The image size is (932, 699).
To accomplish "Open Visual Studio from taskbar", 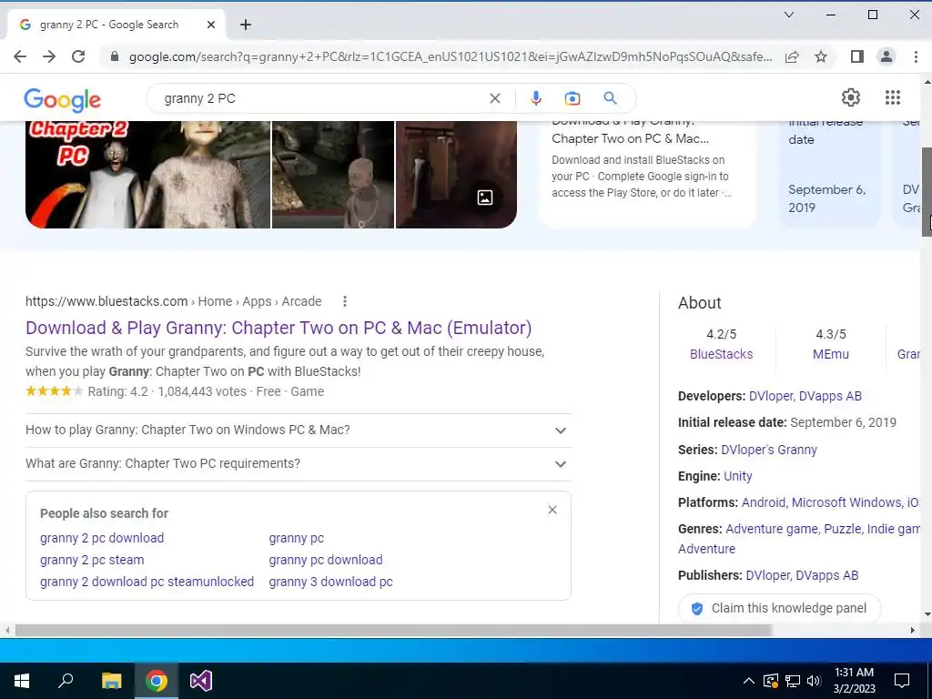I will pos(201,681).
